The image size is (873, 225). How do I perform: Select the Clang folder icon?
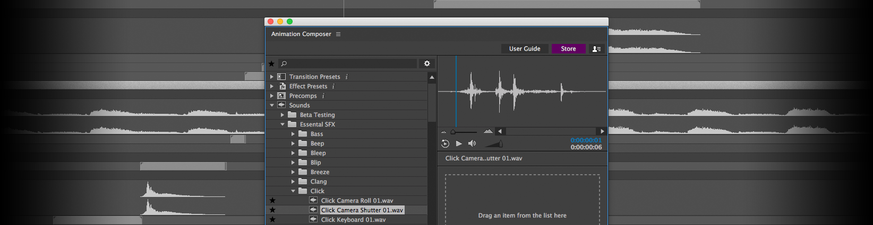303,181
